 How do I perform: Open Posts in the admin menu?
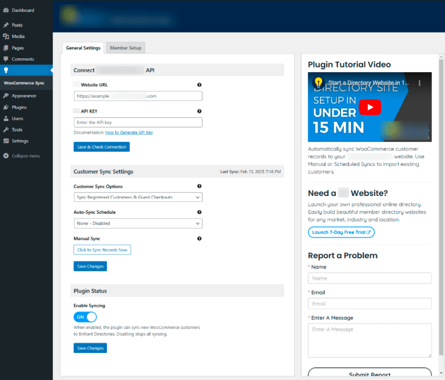17,25
